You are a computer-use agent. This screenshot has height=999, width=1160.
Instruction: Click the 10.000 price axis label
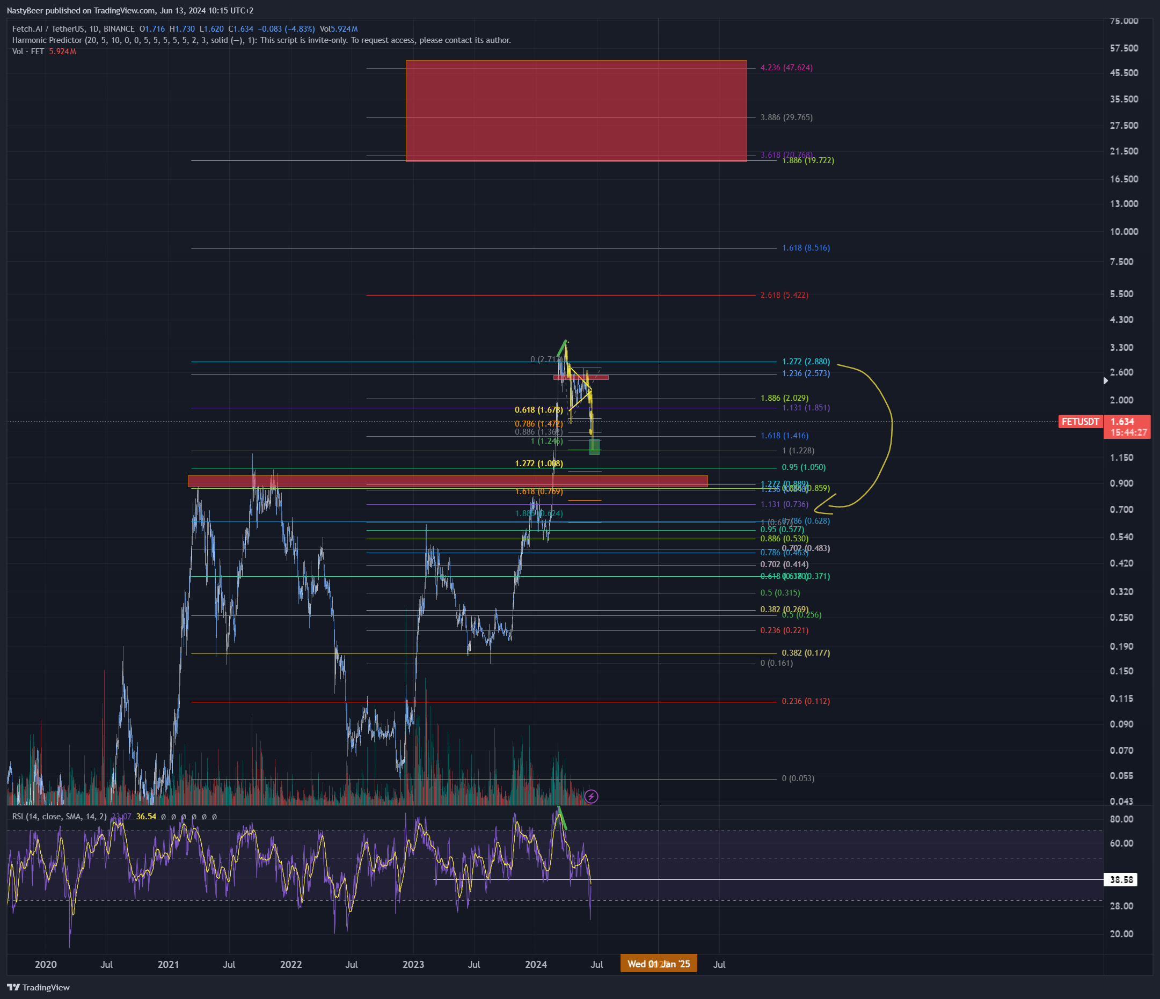click(1124, 232)
